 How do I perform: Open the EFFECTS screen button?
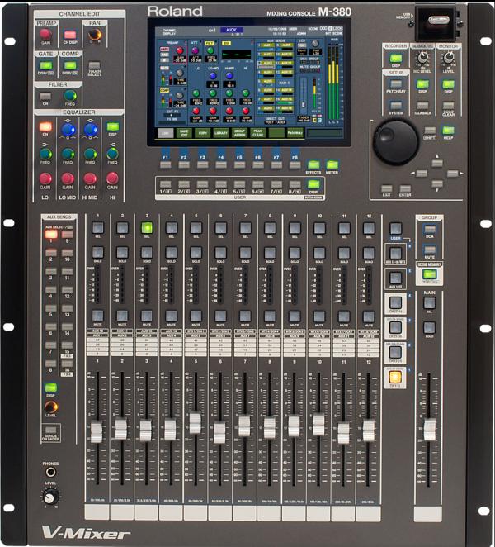tap(313, 164)
